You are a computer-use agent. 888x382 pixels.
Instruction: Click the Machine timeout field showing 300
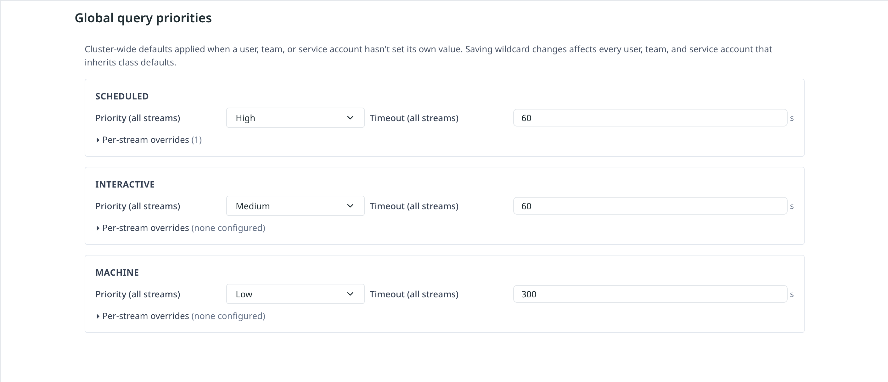point(650,294)
